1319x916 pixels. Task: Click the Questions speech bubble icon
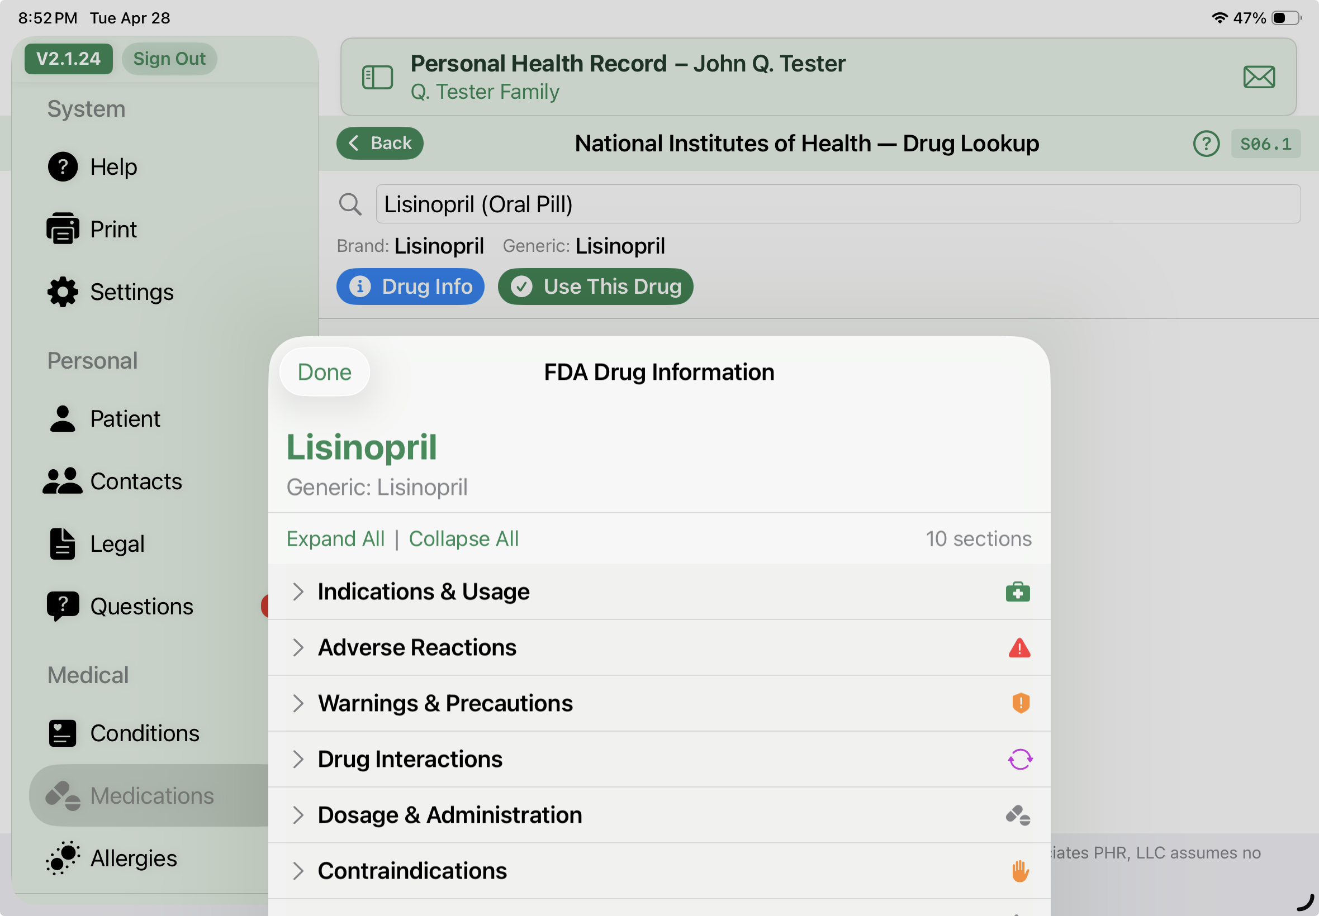coord(63,607)
